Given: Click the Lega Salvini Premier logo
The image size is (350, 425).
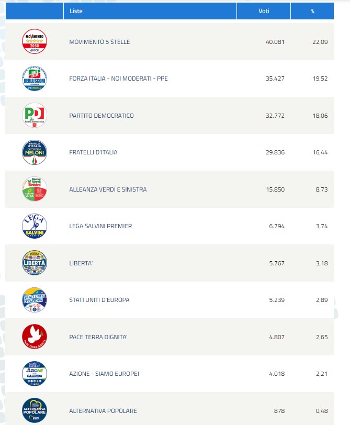Looking at the screenshot, I should click(x=35, y=226).
